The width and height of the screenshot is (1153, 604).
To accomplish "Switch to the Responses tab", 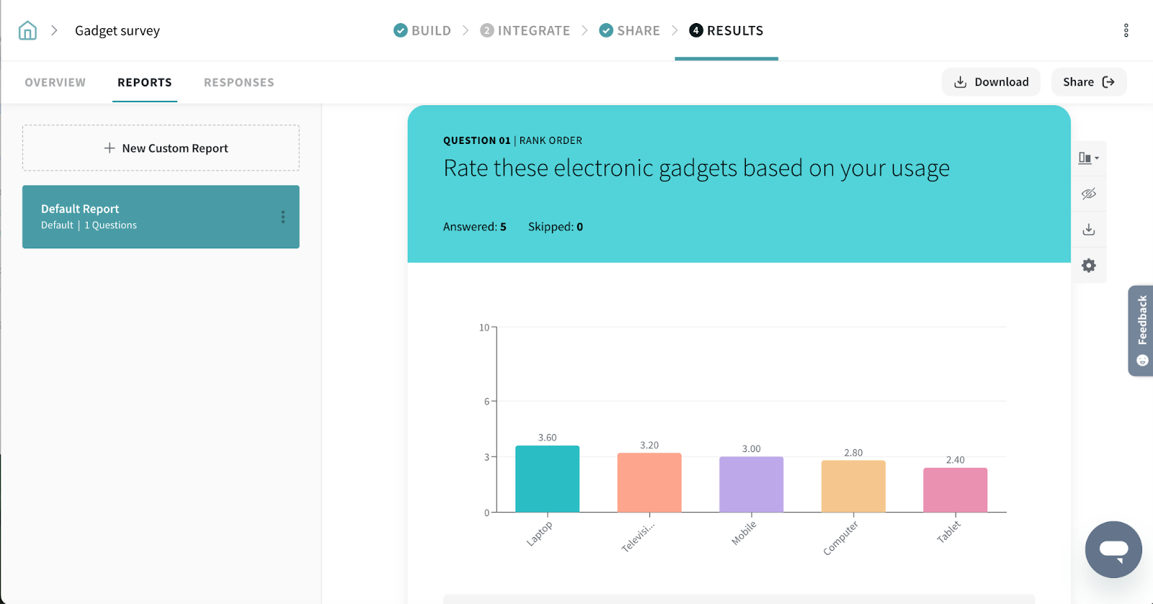I will click(239, 83).
